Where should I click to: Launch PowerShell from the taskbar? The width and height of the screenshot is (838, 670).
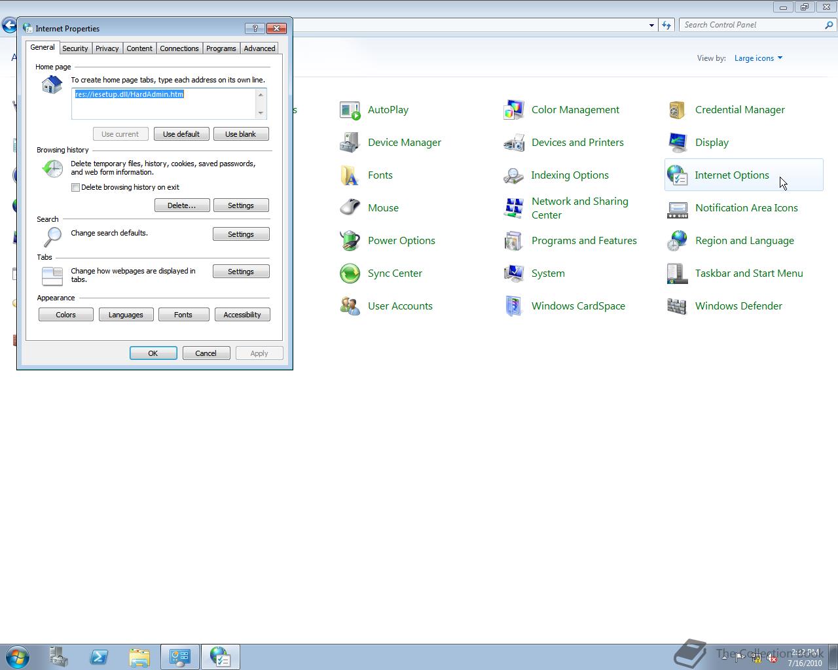[x=99, y=657]
